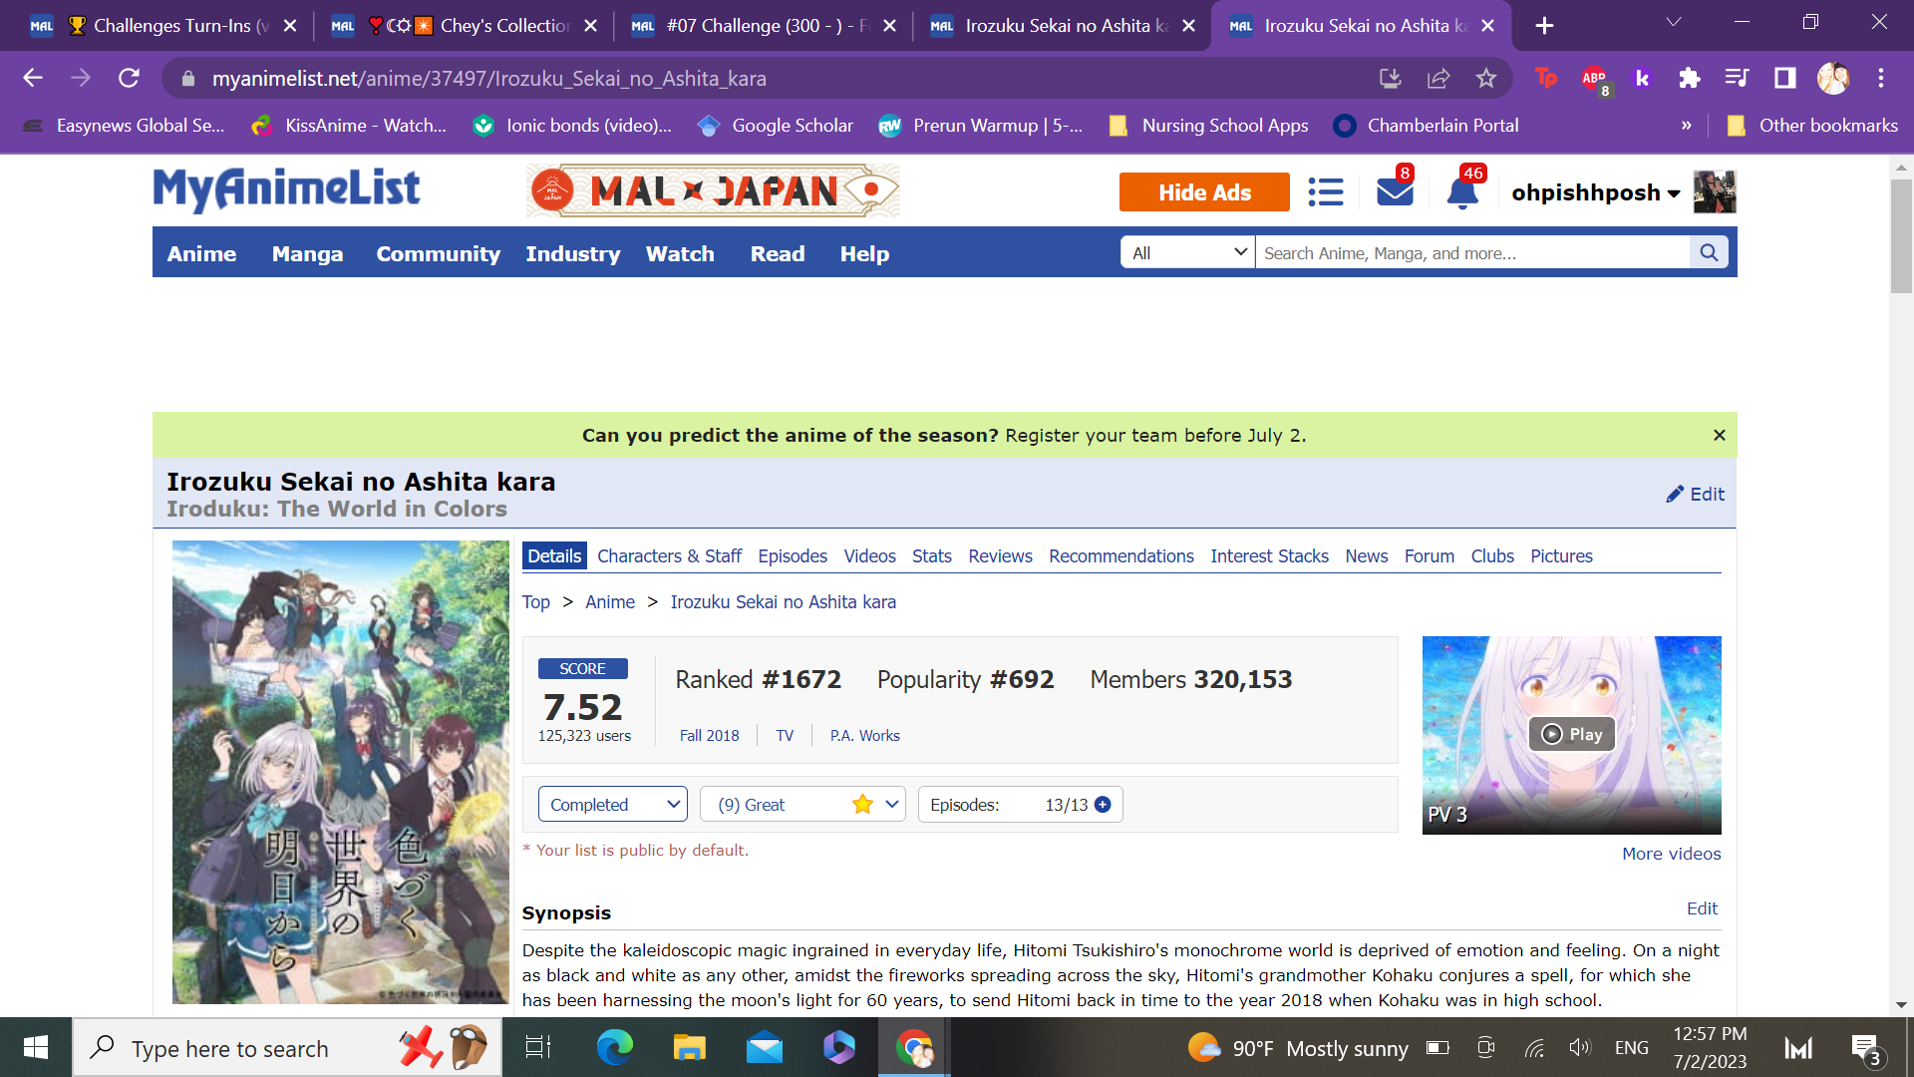Image resolution: width=1914 pixels, height=1077 pixels.
Task: Open the More videos link
Action: click(x=1671, y=854)
